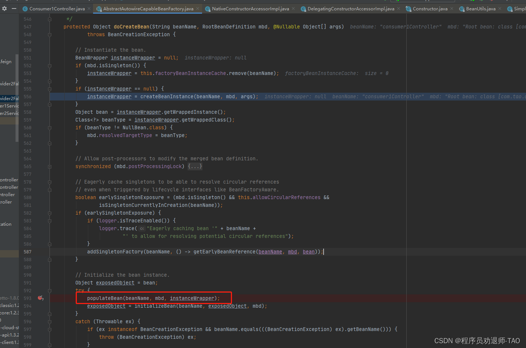Click the inline hint "factoryBeanInstanceCache: size = 0"
The height and width of the screenshot is (348, 526).
pyautogui.click(x=337, y=74)
